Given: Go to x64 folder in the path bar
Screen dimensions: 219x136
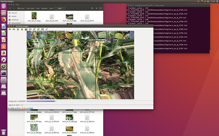Looking at the screenshot, I should [x=38, y=8].
